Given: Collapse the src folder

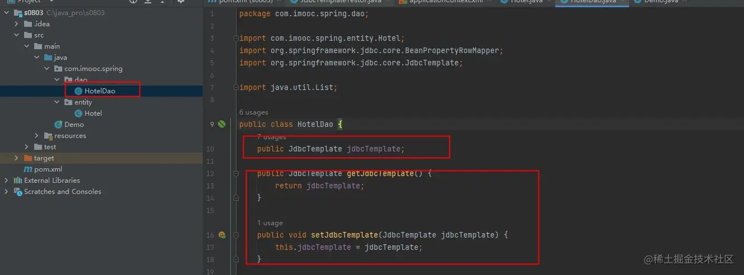Looking at the screenshot, I should click(x=17, y=35).
